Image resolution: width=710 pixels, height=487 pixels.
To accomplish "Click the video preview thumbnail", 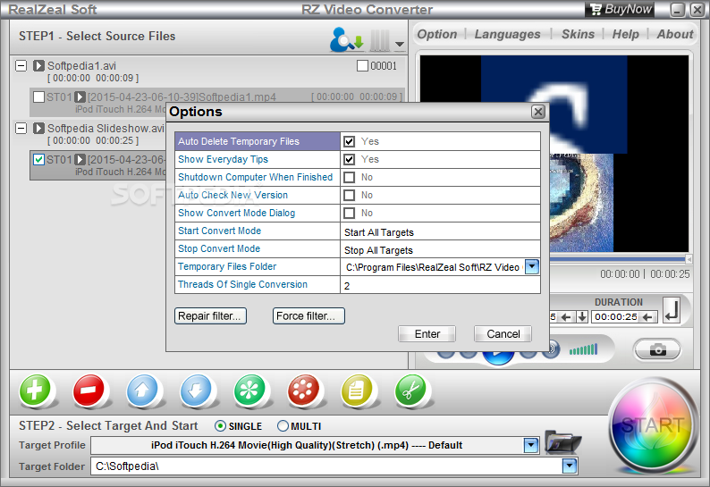I will click(619, 154).
